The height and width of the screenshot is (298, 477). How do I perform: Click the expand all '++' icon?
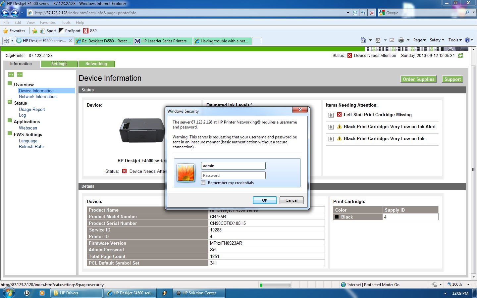click(11, 74)
